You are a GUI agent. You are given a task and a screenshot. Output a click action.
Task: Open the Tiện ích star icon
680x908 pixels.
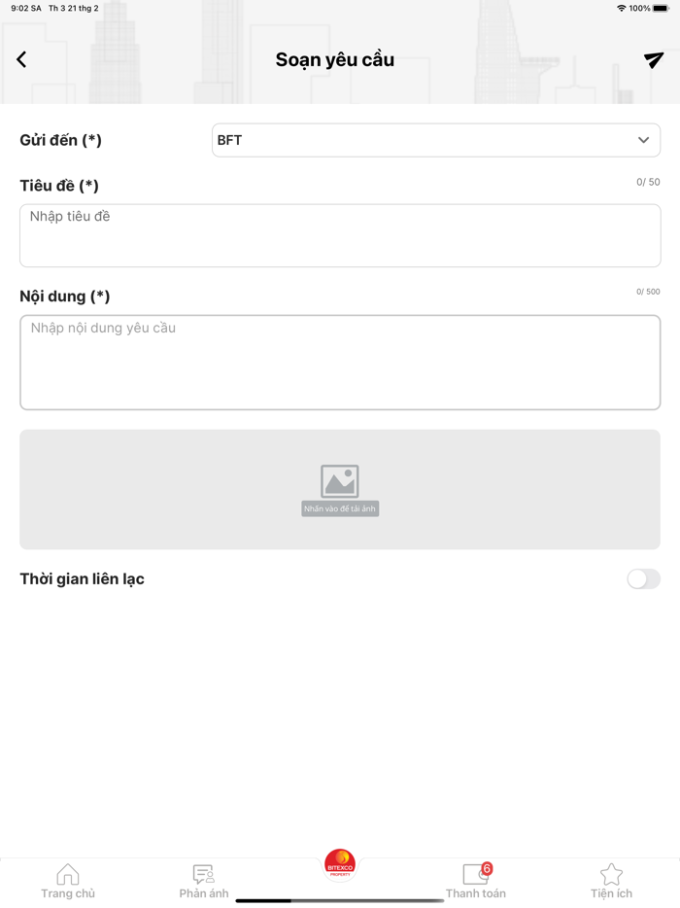pos(611,874)
